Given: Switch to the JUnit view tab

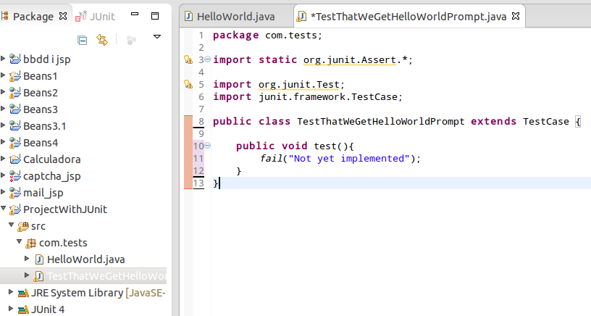Looking at the screenshot, I should coord(101,15).
